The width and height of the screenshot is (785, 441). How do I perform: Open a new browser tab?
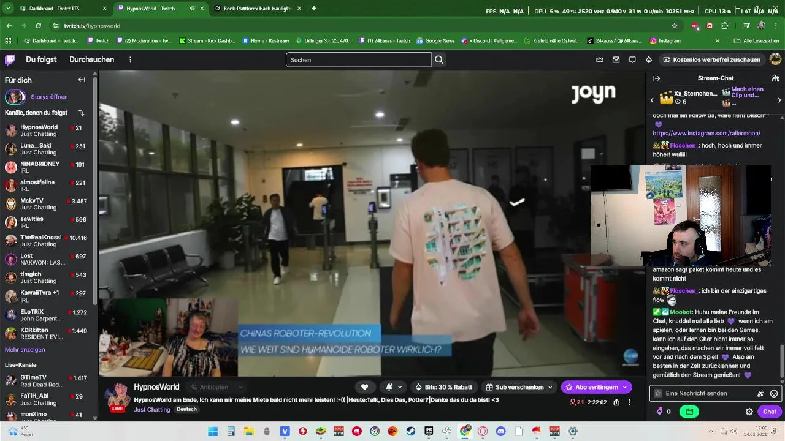coord(314,9)
